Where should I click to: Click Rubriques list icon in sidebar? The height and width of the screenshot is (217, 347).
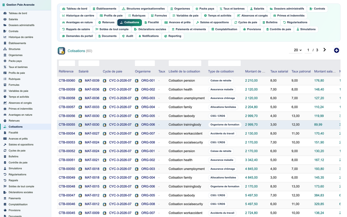tap(5, 79)
